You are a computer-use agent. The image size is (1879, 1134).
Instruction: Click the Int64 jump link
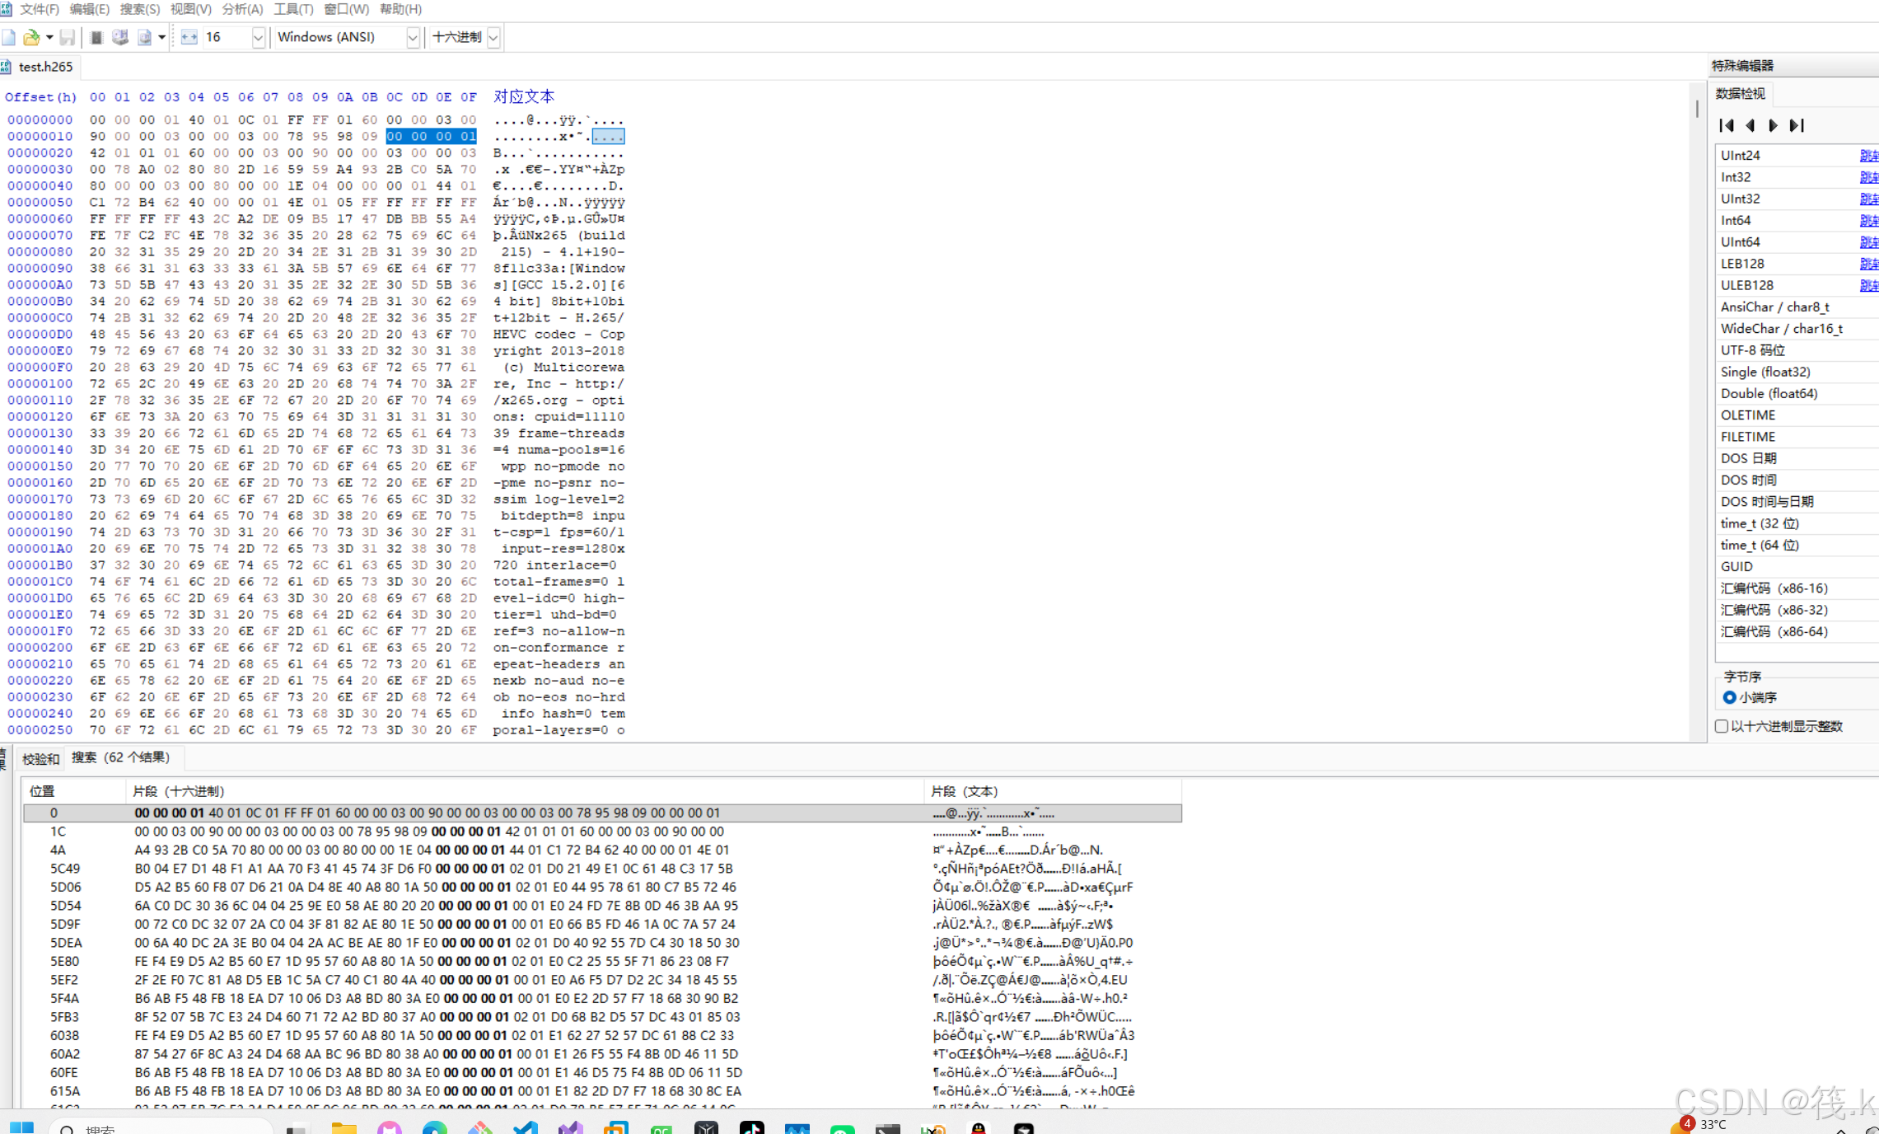[x=1868, y=221]
